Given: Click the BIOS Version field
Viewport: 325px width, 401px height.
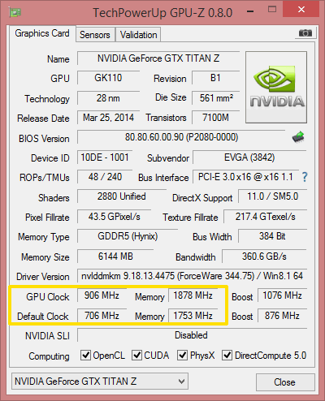Looking at the screenshot, I should coord(181,137).
